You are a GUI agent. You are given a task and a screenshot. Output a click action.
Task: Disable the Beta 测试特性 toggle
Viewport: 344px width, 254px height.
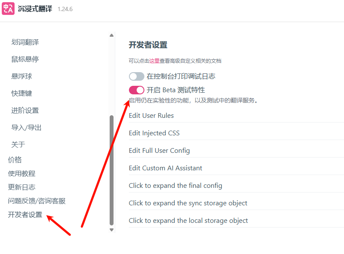point(137,90)
